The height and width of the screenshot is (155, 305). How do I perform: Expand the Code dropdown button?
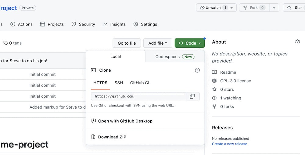click(189, 43)
